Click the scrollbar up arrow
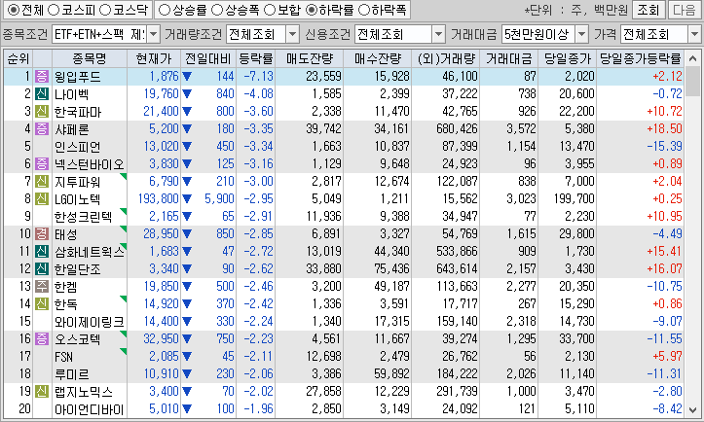The height and width of the screenshot is (422, 704). (x=692, y=58)
